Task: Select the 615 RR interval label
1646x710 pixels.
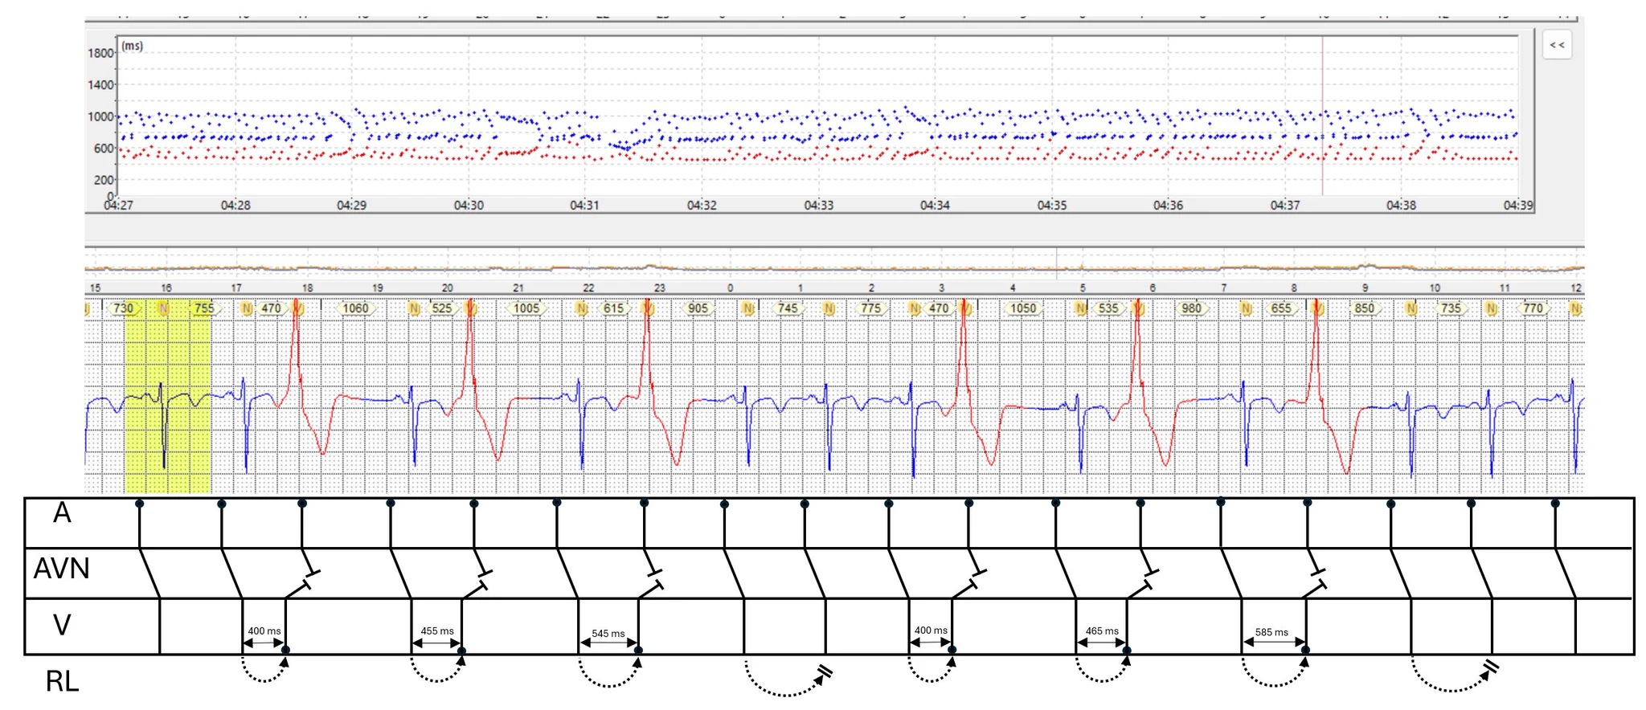Action: point(613,308)
